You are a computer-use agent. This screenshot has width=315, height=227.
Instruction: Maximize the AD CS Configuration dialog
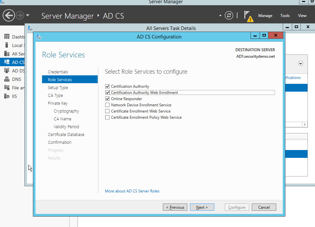click(264, 36)
